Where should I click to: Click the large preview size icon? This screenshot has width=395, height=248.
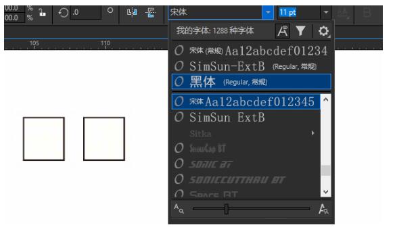point(323,209)
